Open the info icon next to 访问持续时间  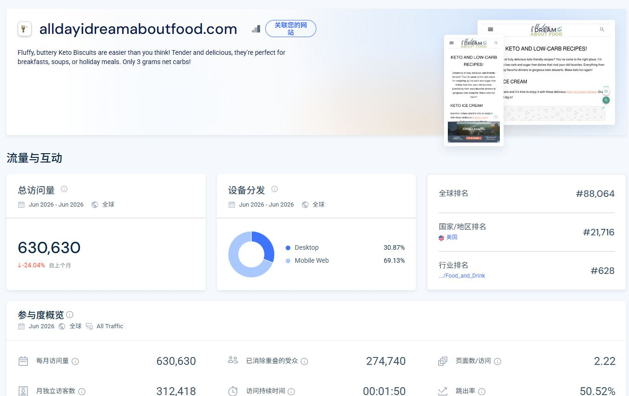[292, 391]
